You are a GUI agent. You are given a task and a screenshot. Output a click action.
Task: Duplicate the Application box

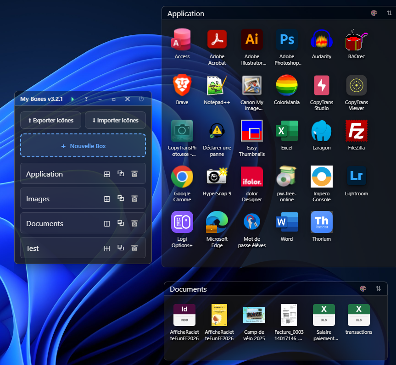point(121,173)
